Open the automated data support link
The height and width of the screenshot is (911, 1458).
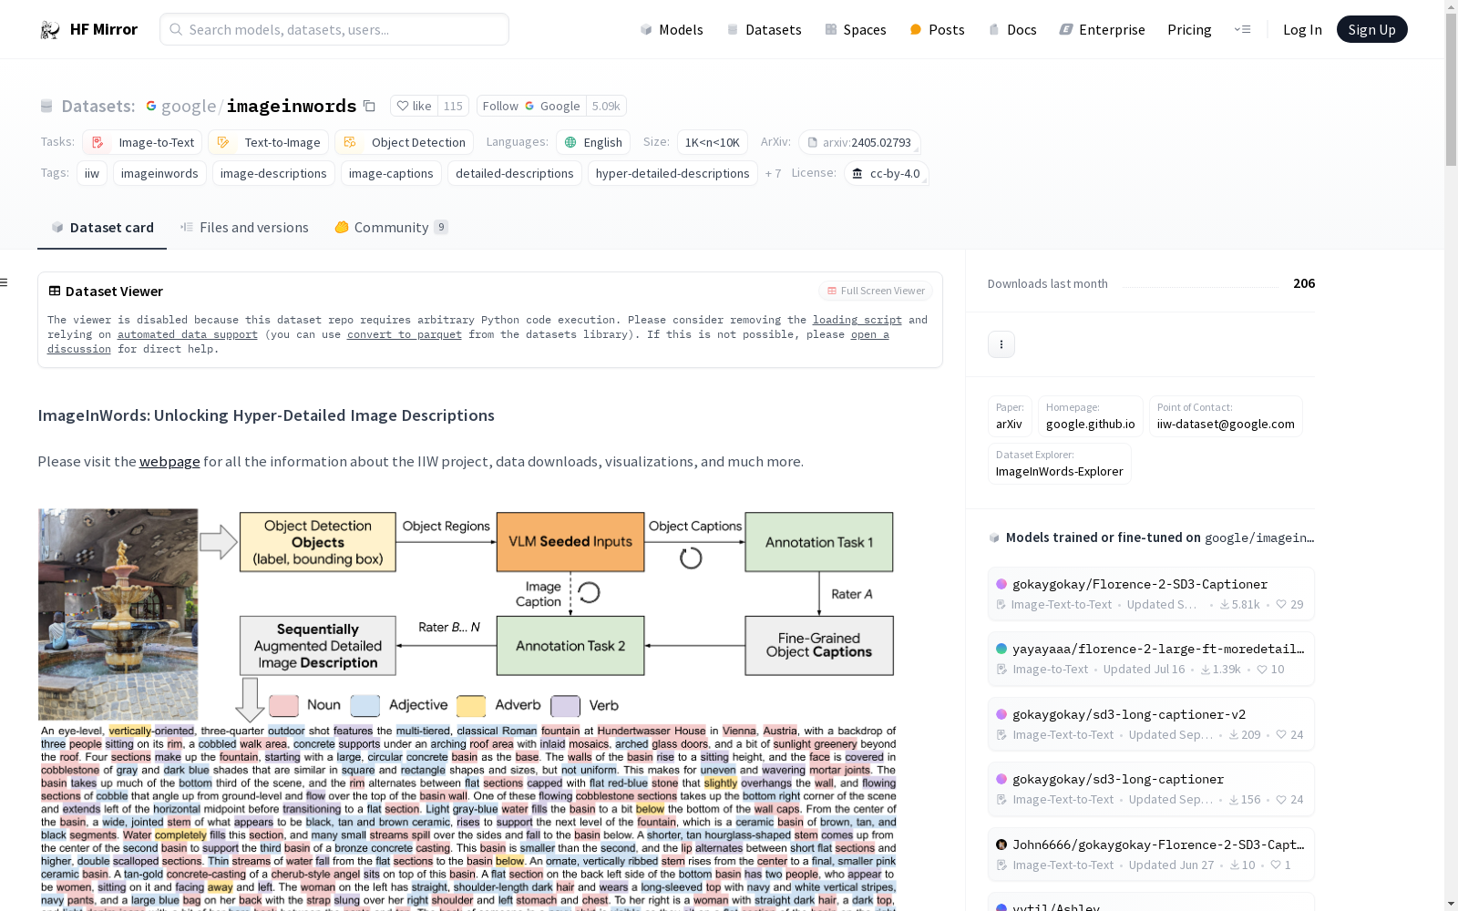pyautogui.click(x=188, y=334)
